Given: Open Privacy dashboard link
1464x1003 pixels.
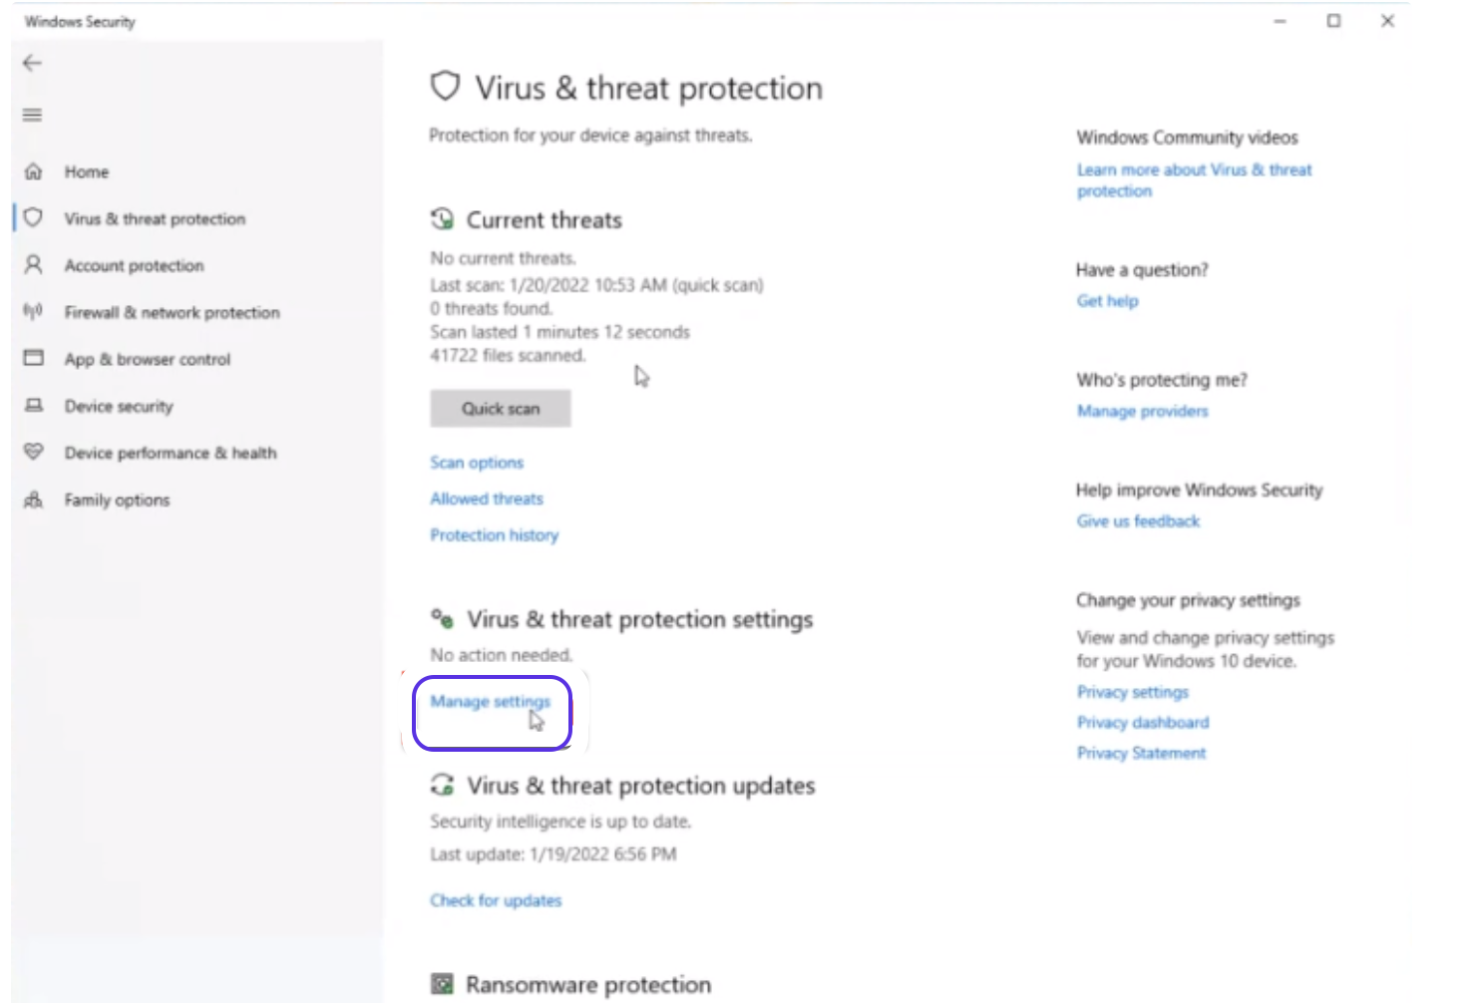Looking at the screenshot, I should point(1142,723).
